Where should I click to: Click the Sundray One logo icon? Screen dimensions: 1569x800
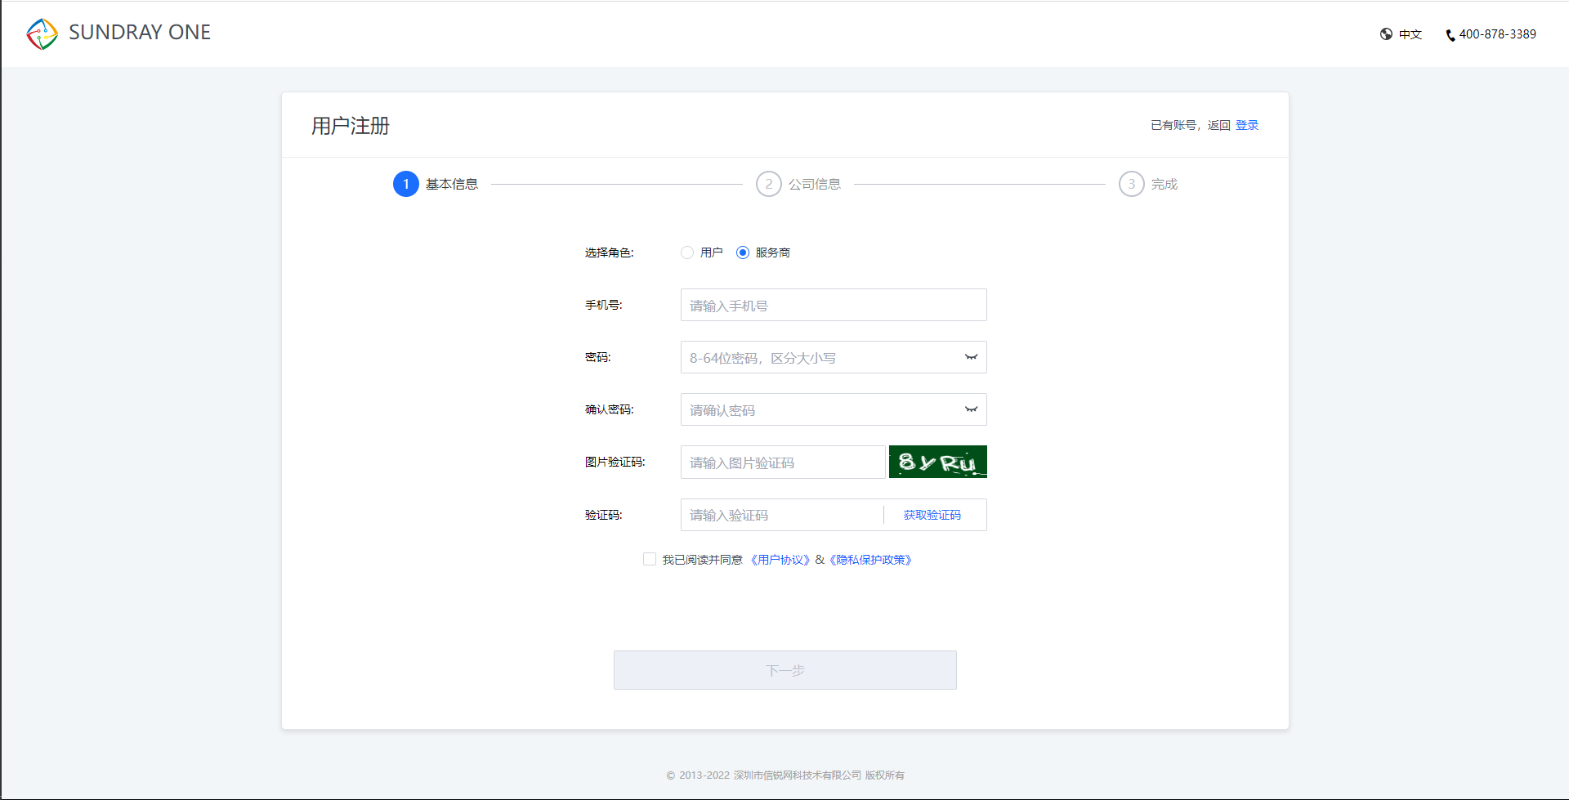tap(42, 34)
